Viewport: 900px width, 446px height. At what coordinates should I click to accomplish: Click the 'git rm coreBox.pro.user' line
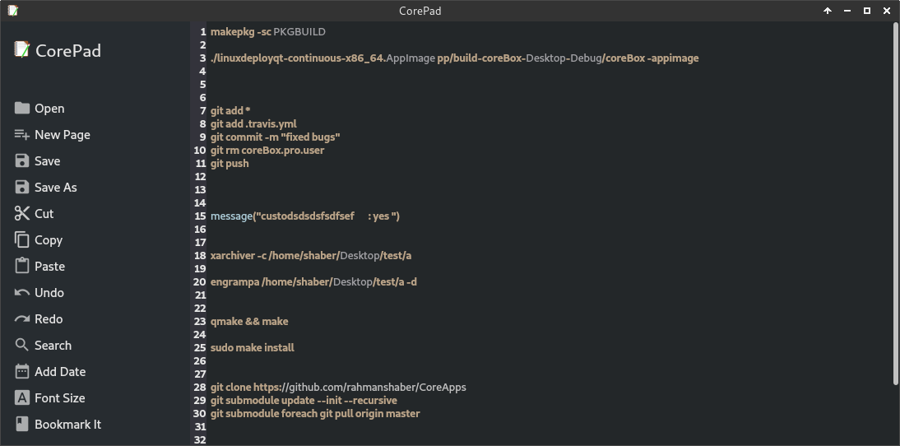pyautogui.click(x=267, y=150)
